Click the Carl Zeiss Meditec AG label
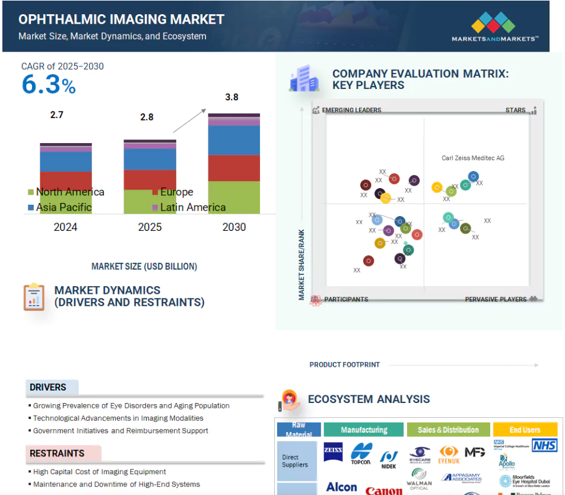 (472, 158)
